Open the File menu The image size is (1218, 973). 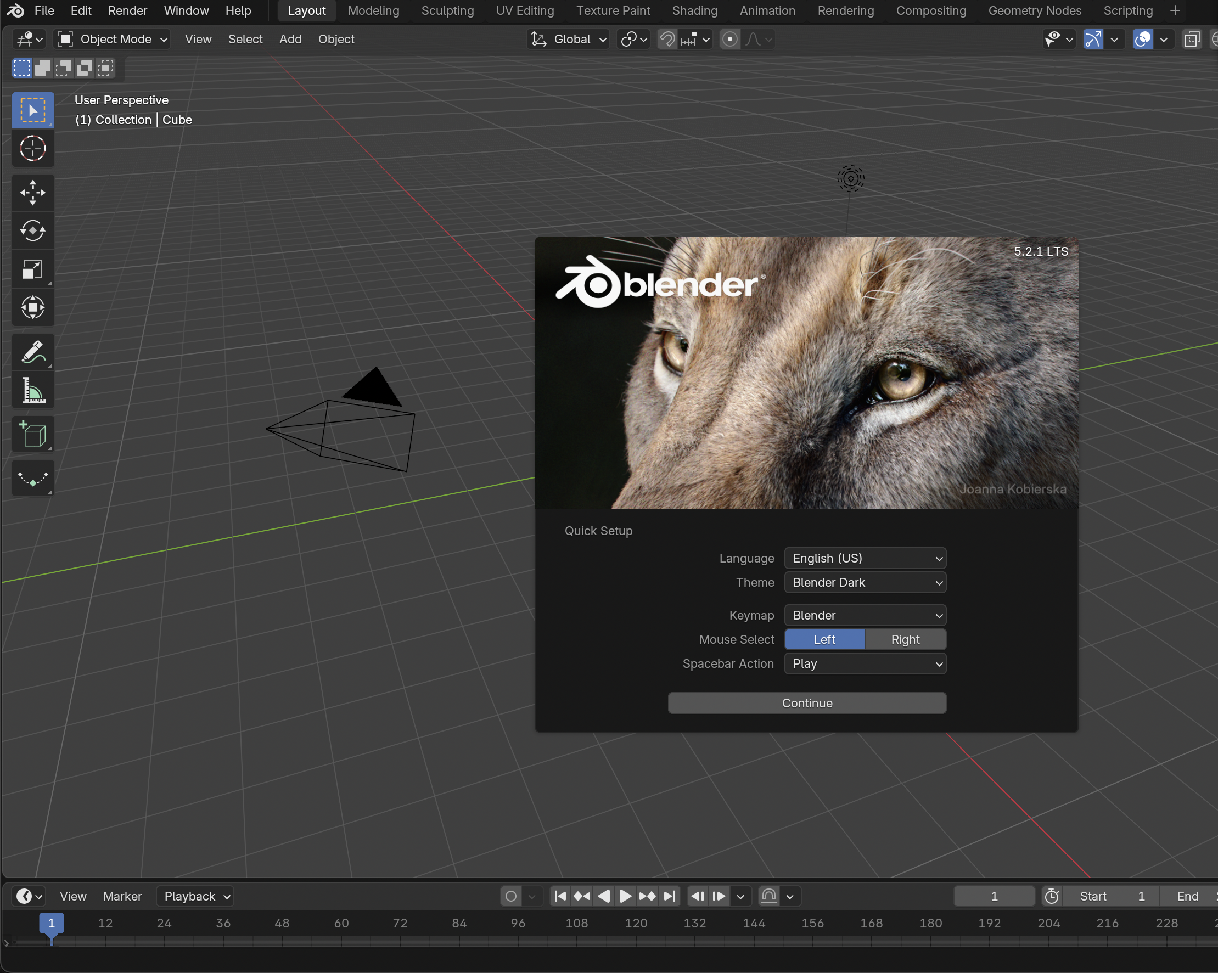point(44,11)
